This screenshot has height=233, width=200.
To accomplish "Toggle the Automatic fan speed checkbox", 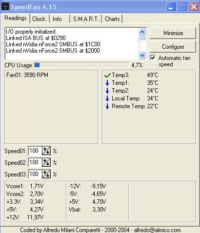I will [x=153, y=58].
